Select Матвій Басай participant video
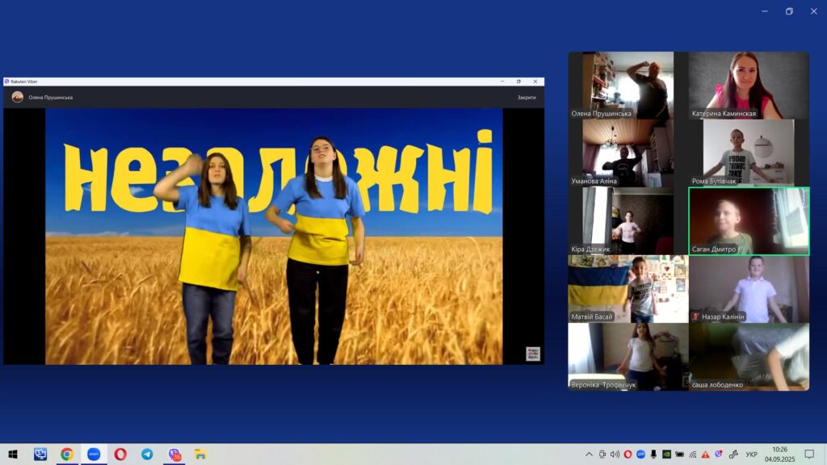The height and width of the screenshot is (465, 827). point(628,289)
